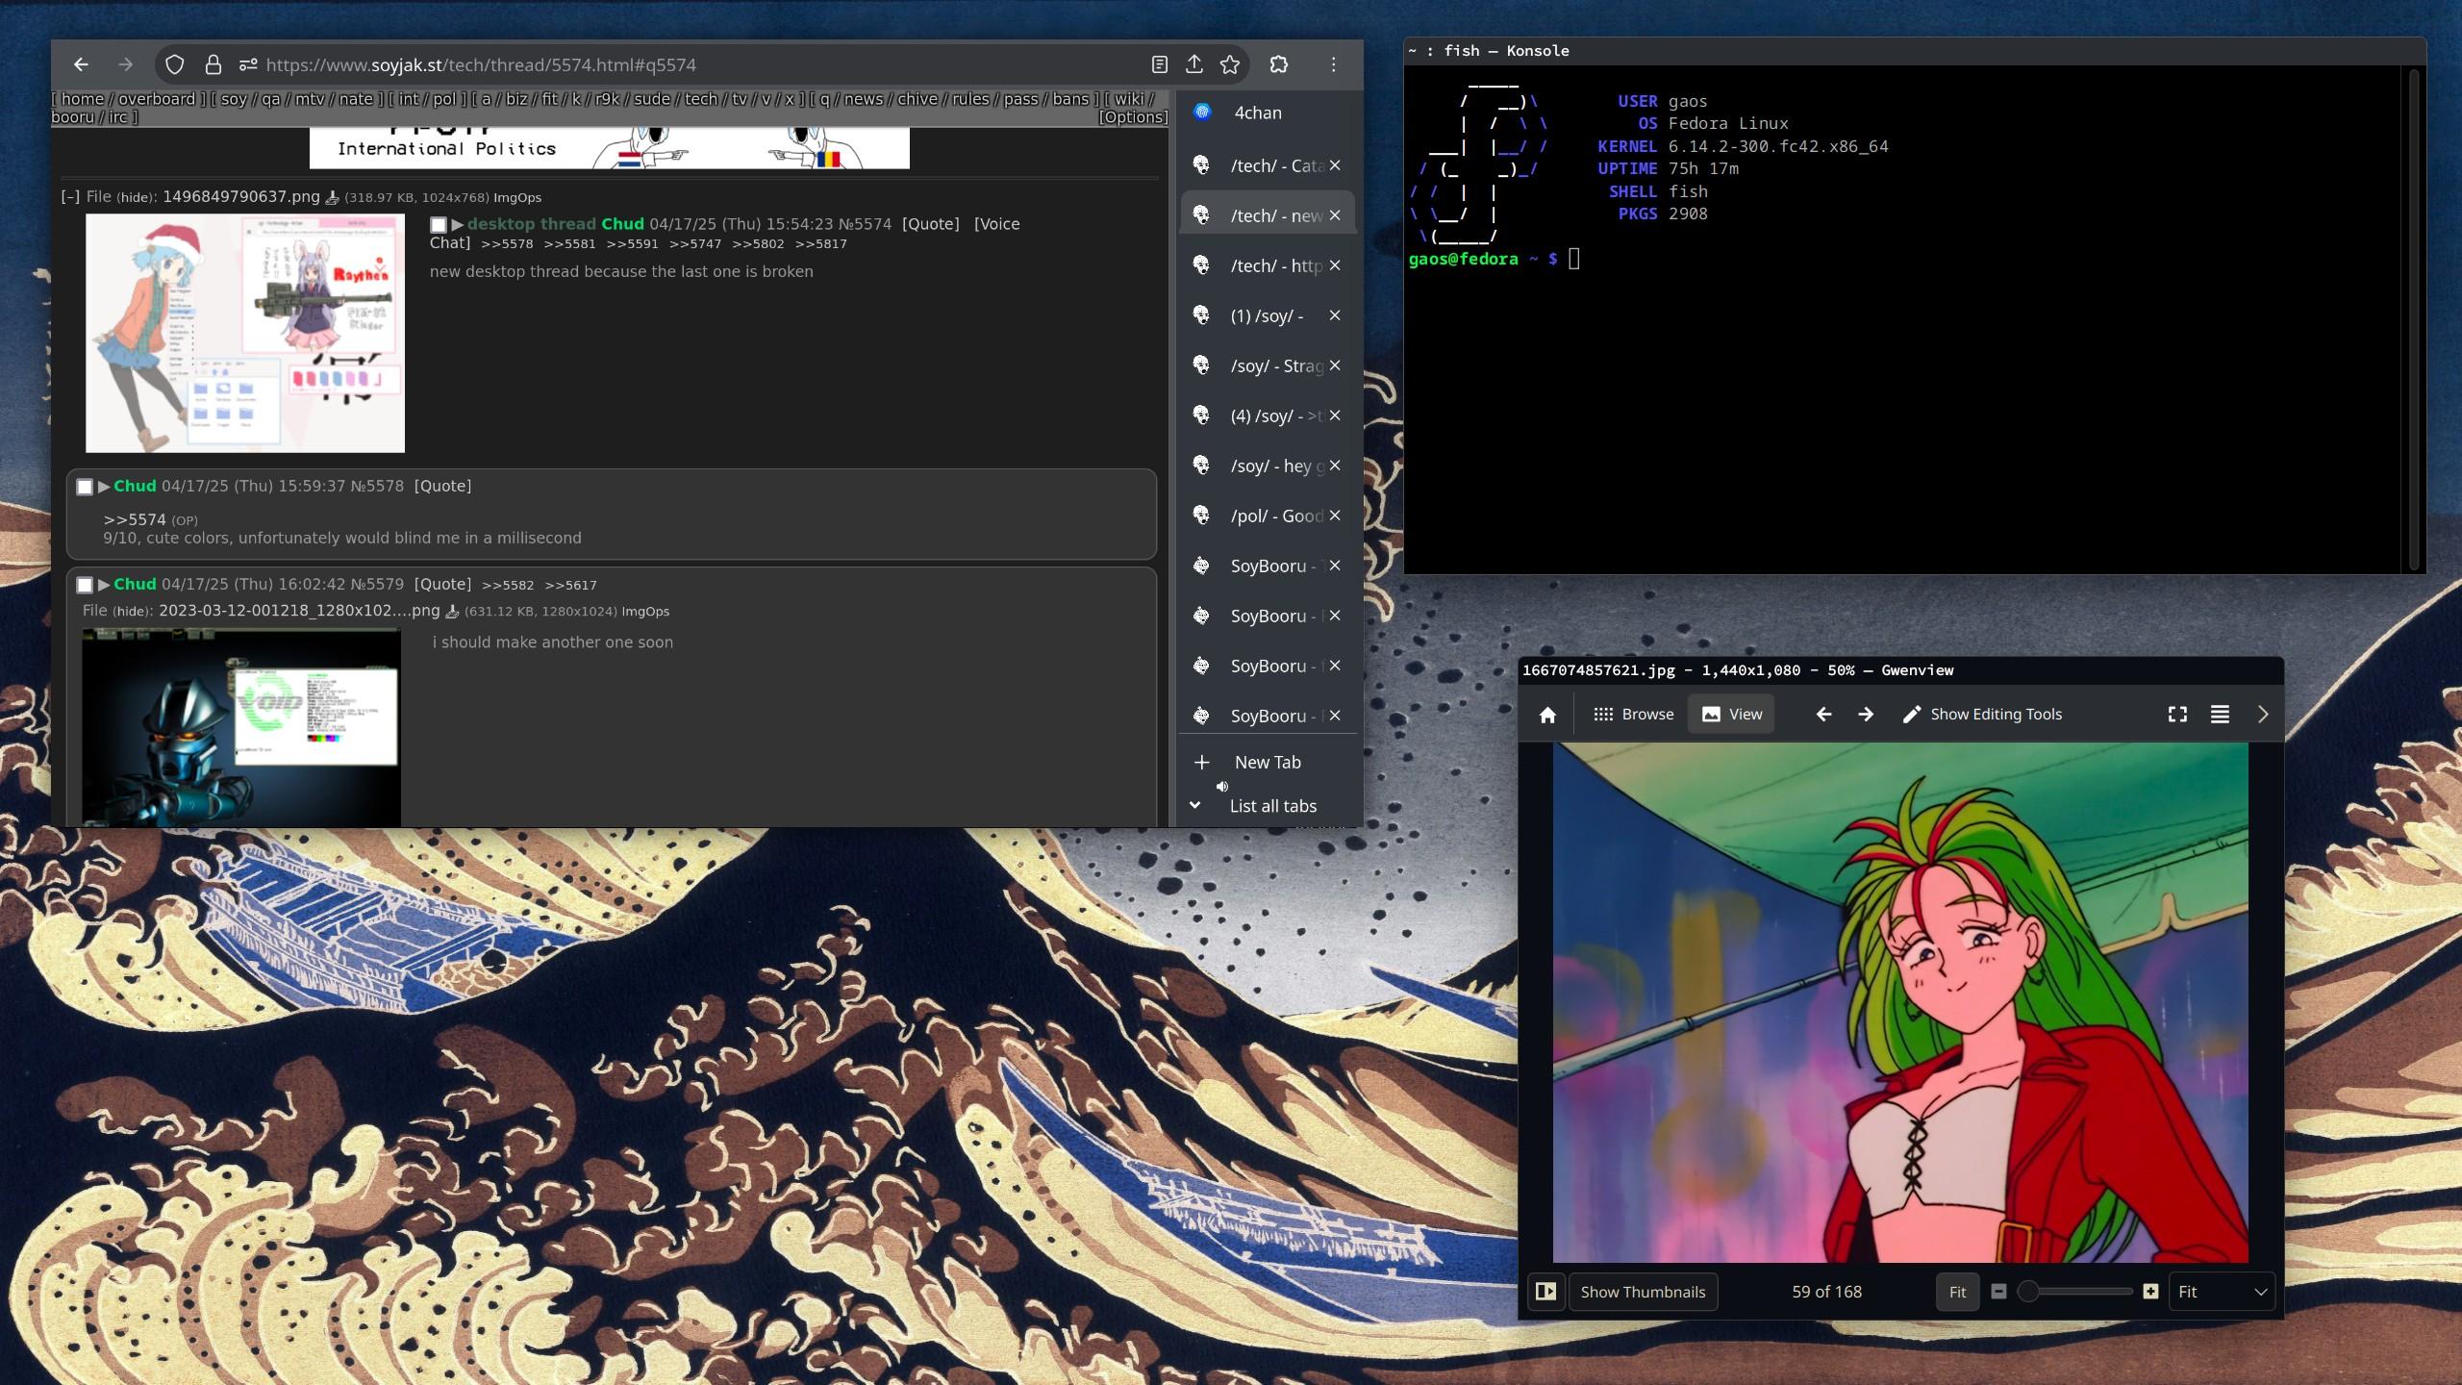The width and height of the screenshot is (2462, 1385).
Task: Go to previous image in Gwenview
Action: click(x=1823, y=715)
